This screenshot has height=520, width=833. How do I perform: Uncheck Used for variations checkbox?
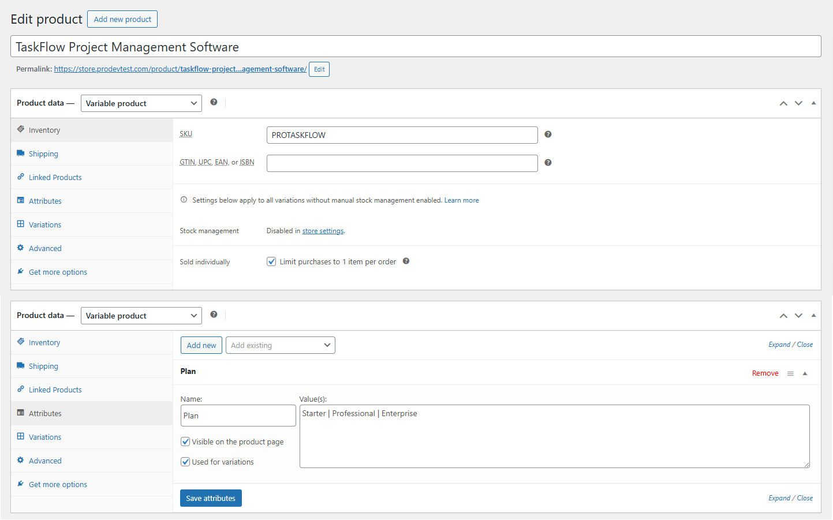pyautogui.click(x=185, y=462)
